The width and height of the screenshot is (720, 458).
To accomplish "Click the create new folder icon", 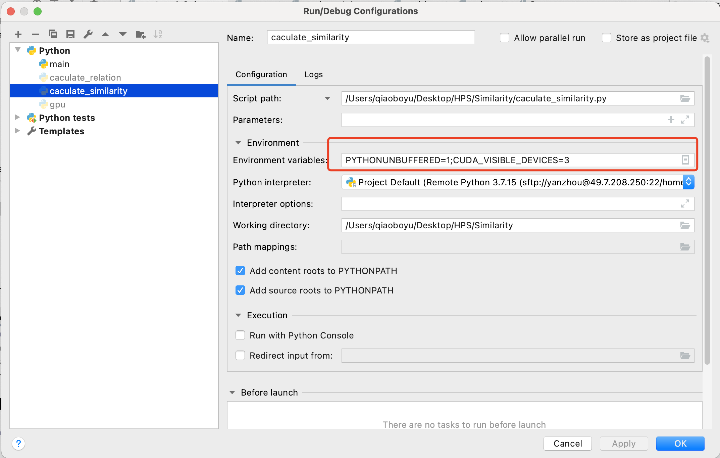I will coord(141,34).
